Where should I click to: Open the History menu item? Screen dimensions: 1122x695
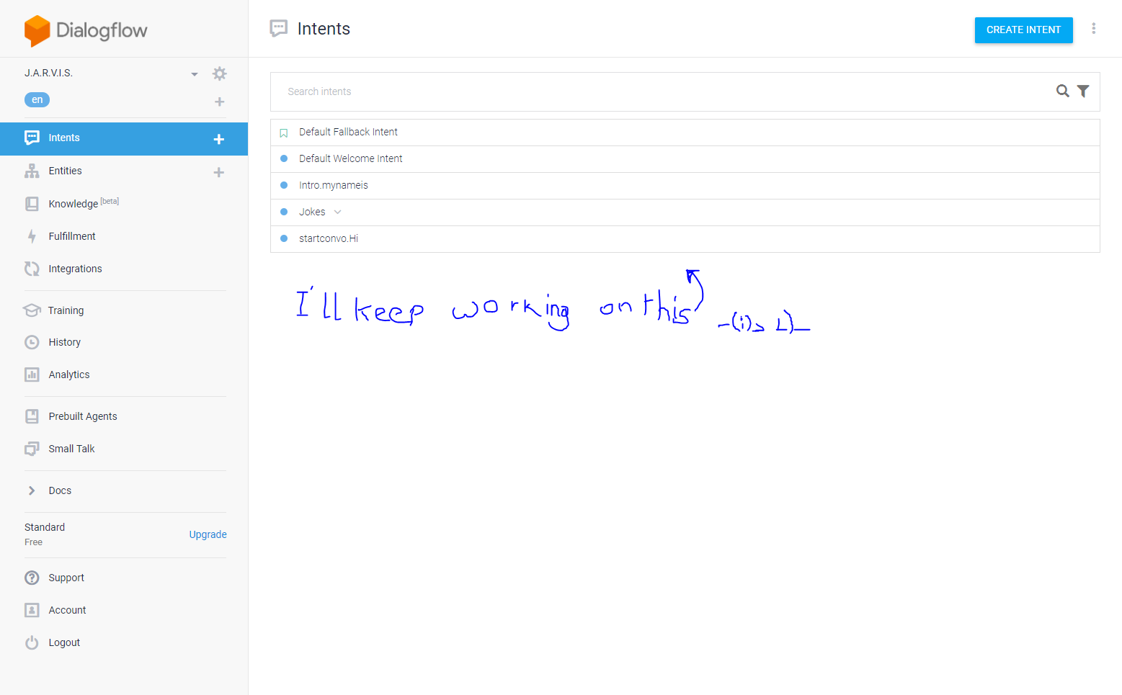(x=64, y=341)
